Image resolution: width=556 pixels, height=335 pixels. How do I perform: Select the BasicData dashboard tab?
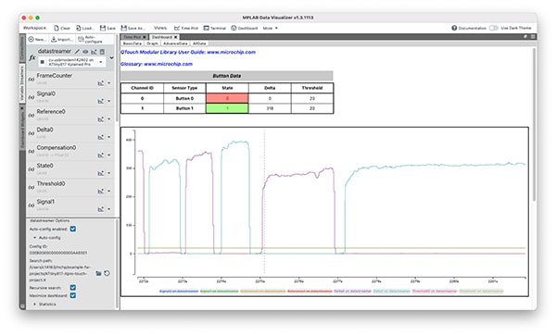pyautogui.click(x=133, y=43)
